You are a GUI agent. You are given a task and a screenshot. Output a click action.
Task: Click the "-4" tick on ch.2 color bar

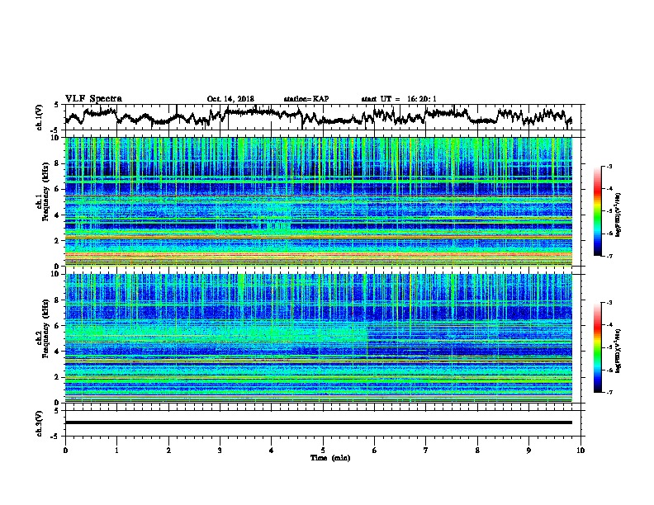click(x=609, y=325)
